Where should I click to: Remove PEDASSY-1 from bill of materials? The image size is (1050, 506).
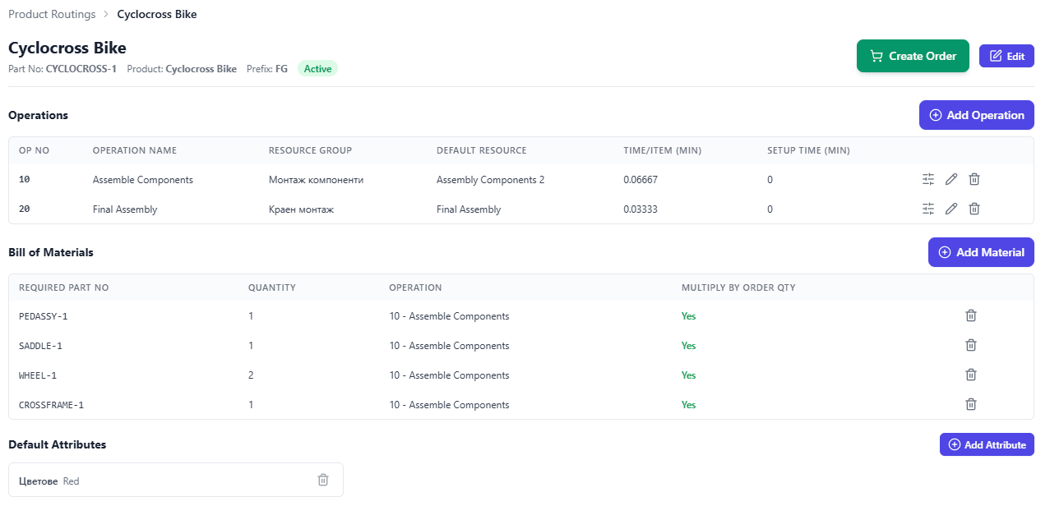point(971,315)
